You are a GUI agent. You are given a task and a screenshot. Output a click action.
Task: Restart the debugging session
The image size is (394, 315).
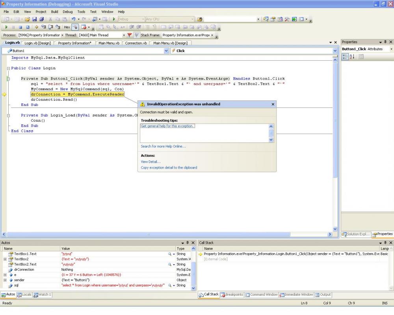pos(28,27)
